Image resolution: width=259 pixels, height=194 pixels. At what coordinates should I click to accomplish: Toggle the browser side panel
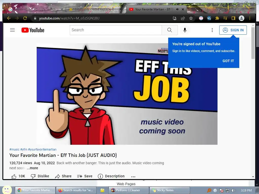point(233,18)
